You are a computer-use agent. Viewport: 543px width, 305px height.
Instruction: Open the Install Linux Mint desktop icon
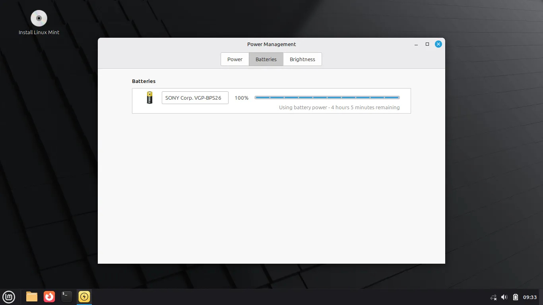[x=39, y=19]
